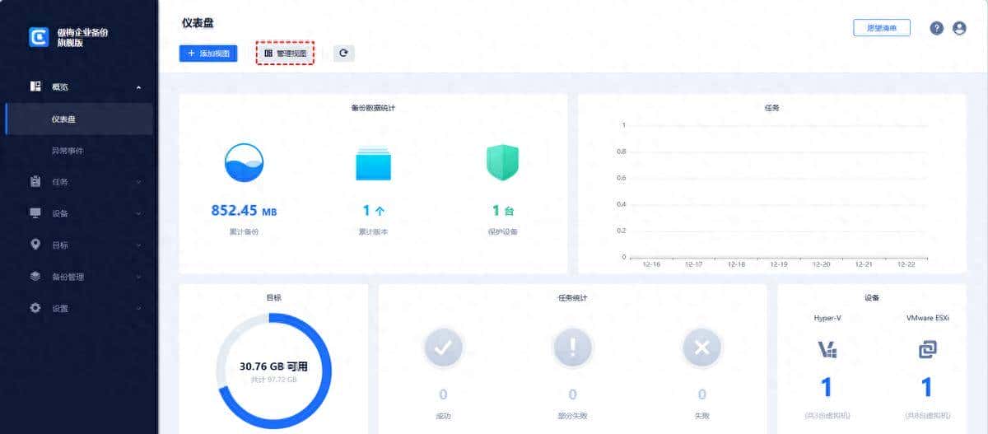Open the user account avatar icon
Image resolution: width=988 pixels, height=434 pixels.
(959, 28)
